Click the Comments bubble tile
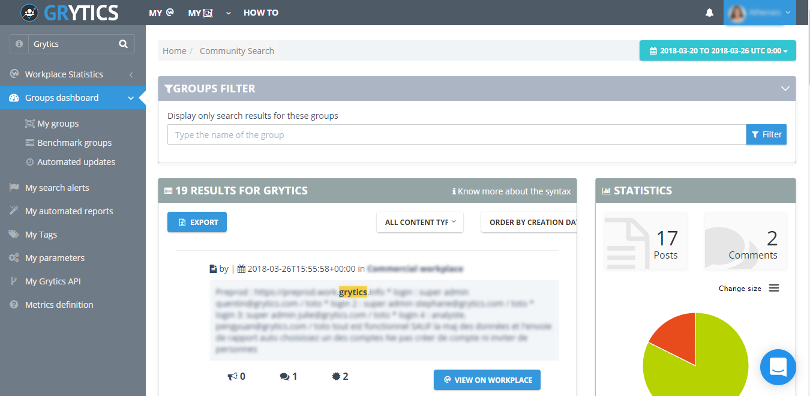The height and width of the screenshot is (396, 810). pyautogui.click(x=745, y=241)
